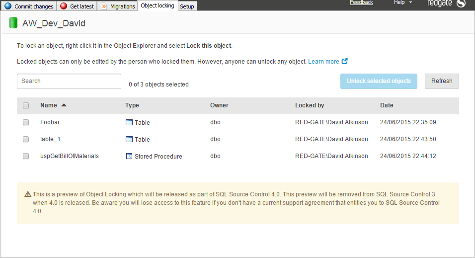This screenshot has height=258, width=475.
Task: Open the Migrations tab
Action: (118, 6)
